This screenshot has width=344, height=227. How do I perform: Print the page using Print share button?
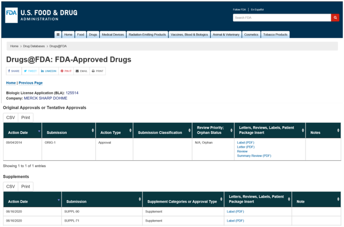click(x=98, y=71)
